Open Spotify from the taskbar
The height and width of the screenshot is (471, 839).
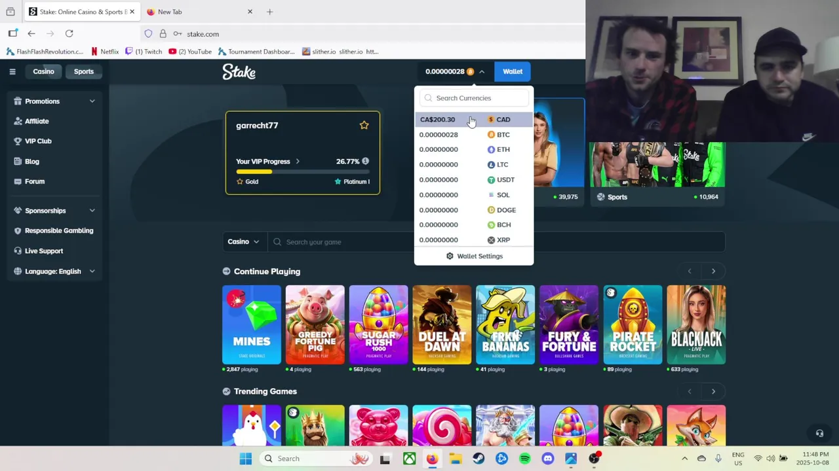click(524, 459)
